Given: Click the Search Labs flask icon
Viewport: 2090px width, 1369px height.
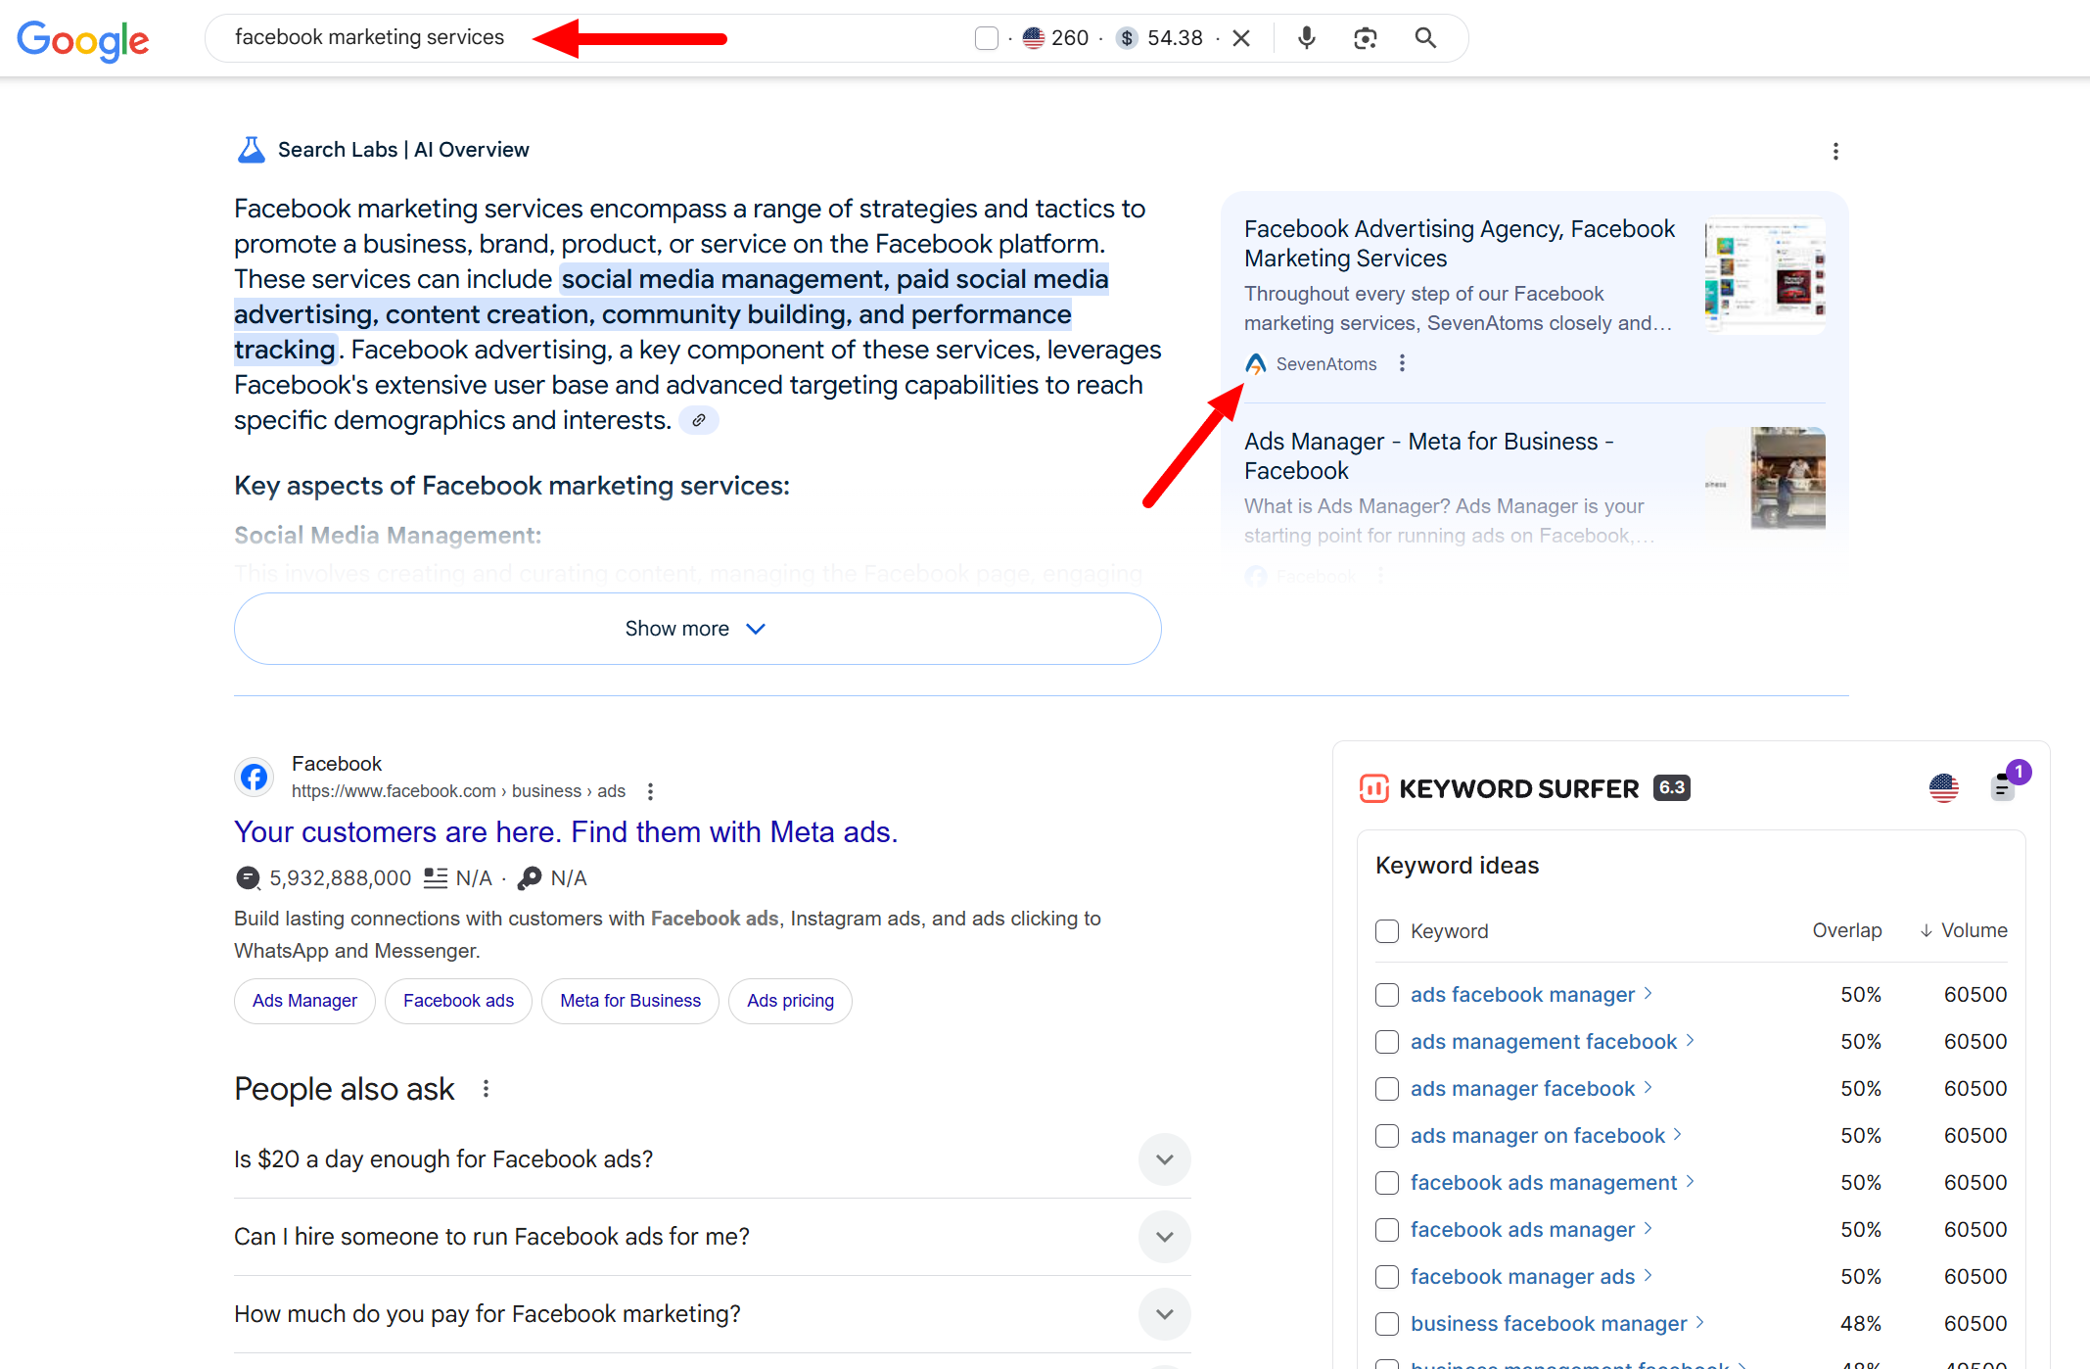Looking at the screenshot, I should 252,149.
